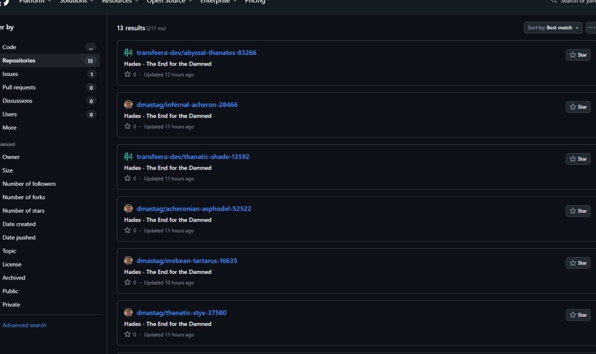Star the thanatic-styx-37580 repository with its Star button

coord(578,315)
